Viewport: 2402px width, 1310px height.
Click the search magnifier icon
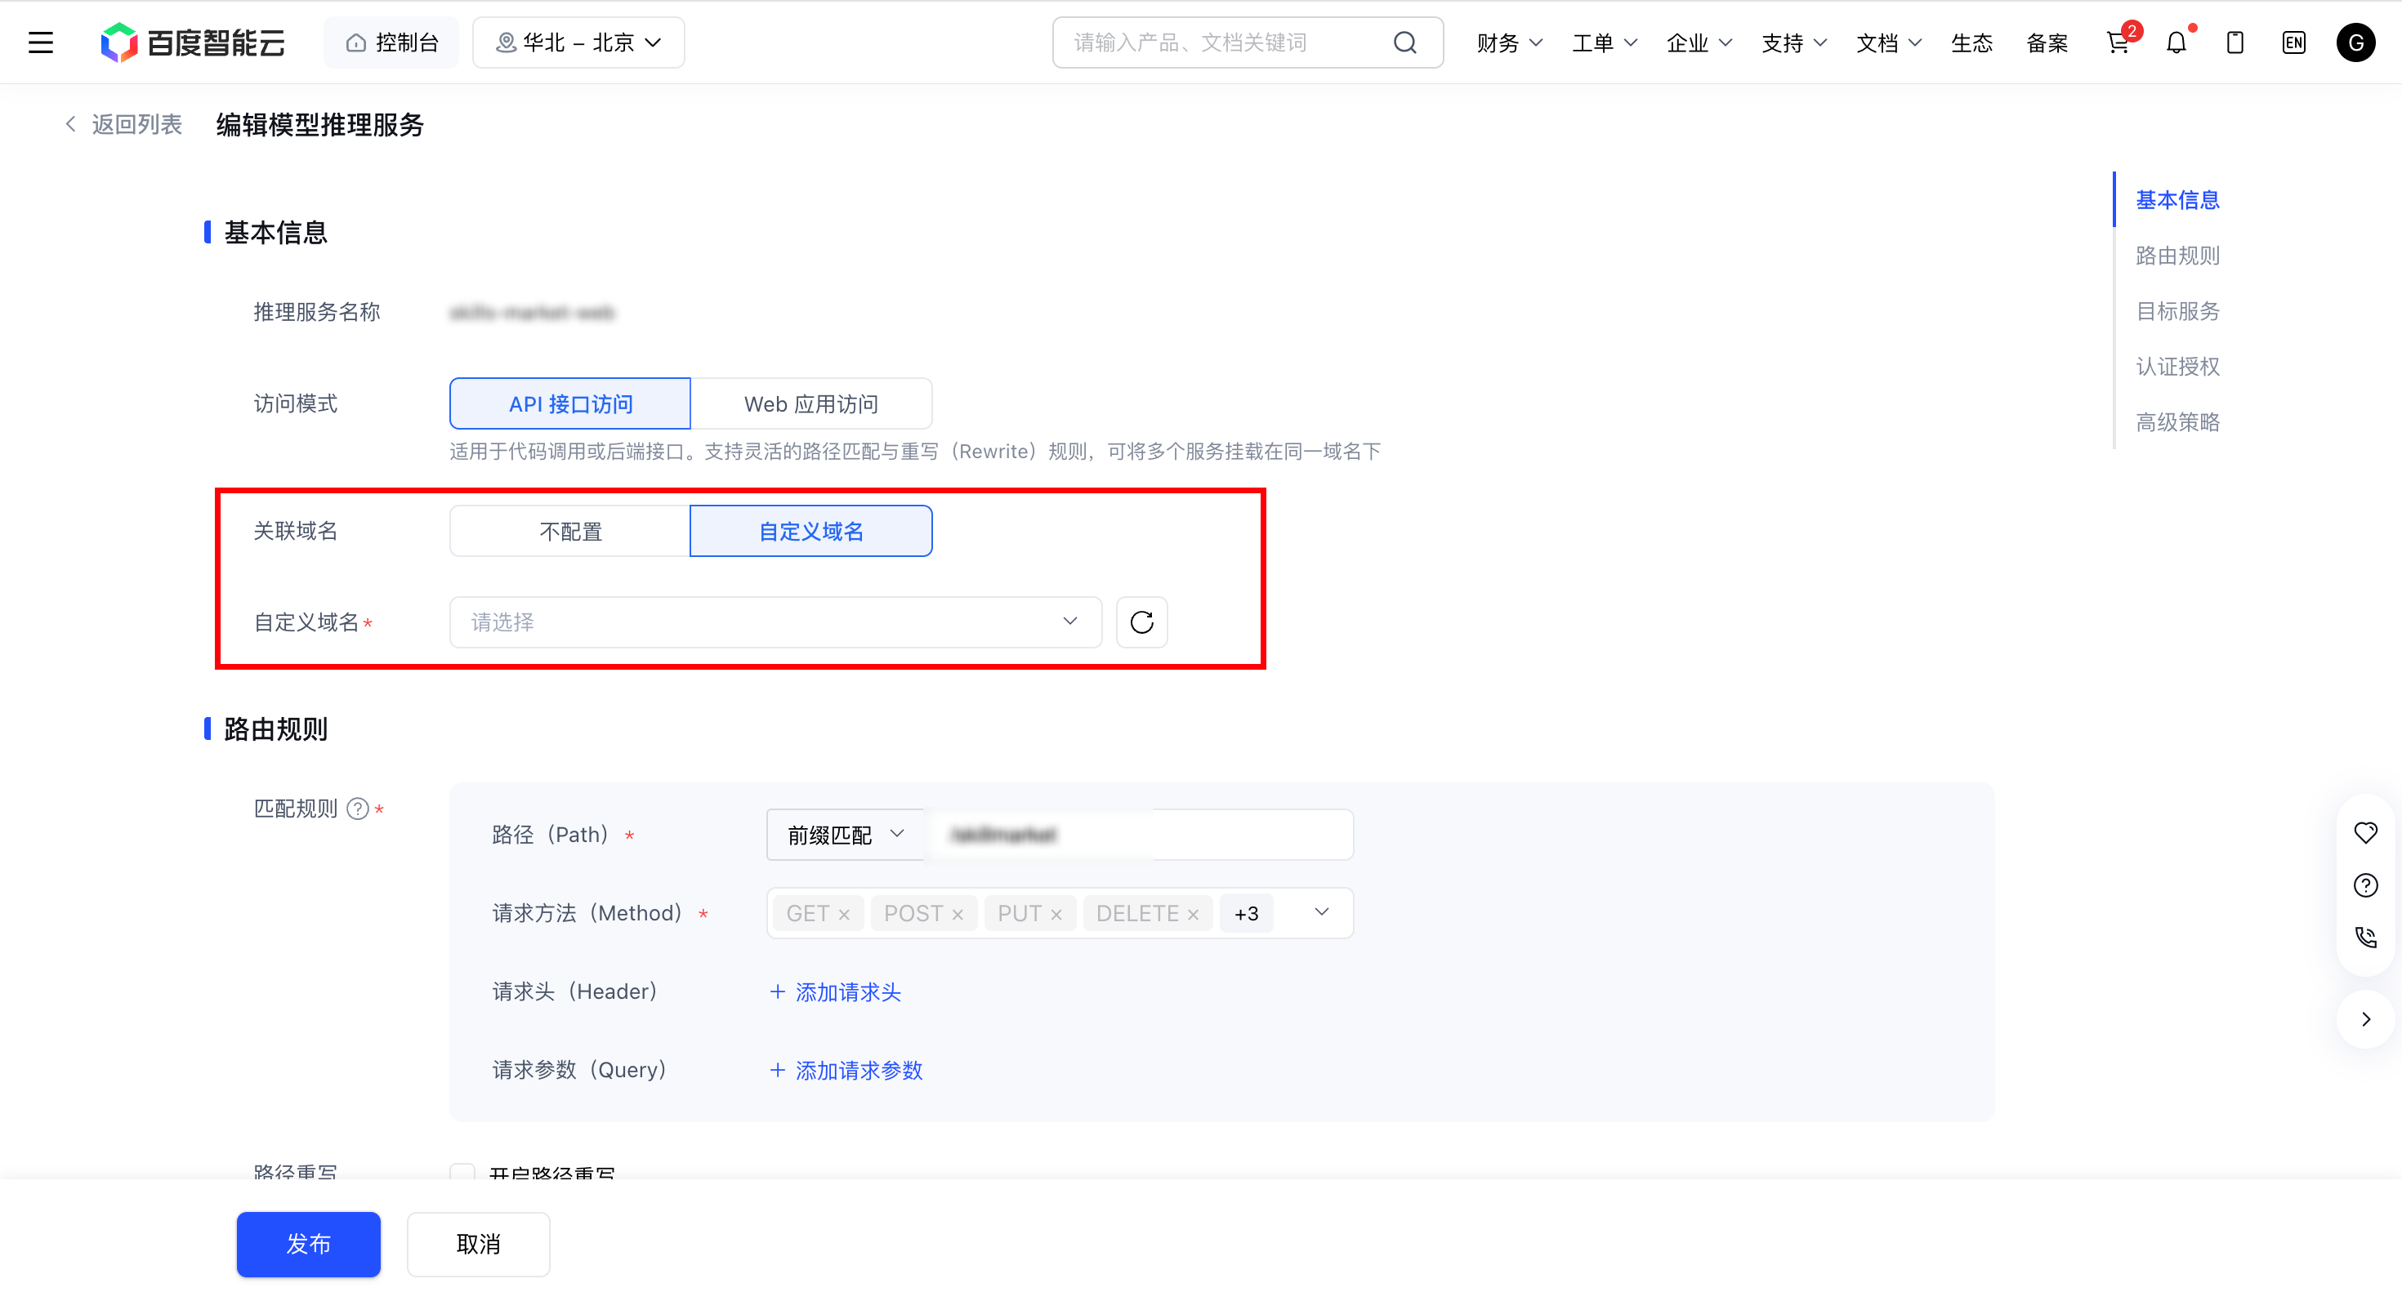(1404, 43)
